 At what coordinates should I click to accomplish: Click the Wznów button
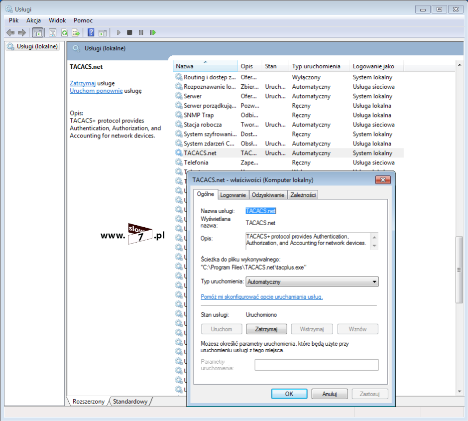pyautogui.click(x=357, y=329)
